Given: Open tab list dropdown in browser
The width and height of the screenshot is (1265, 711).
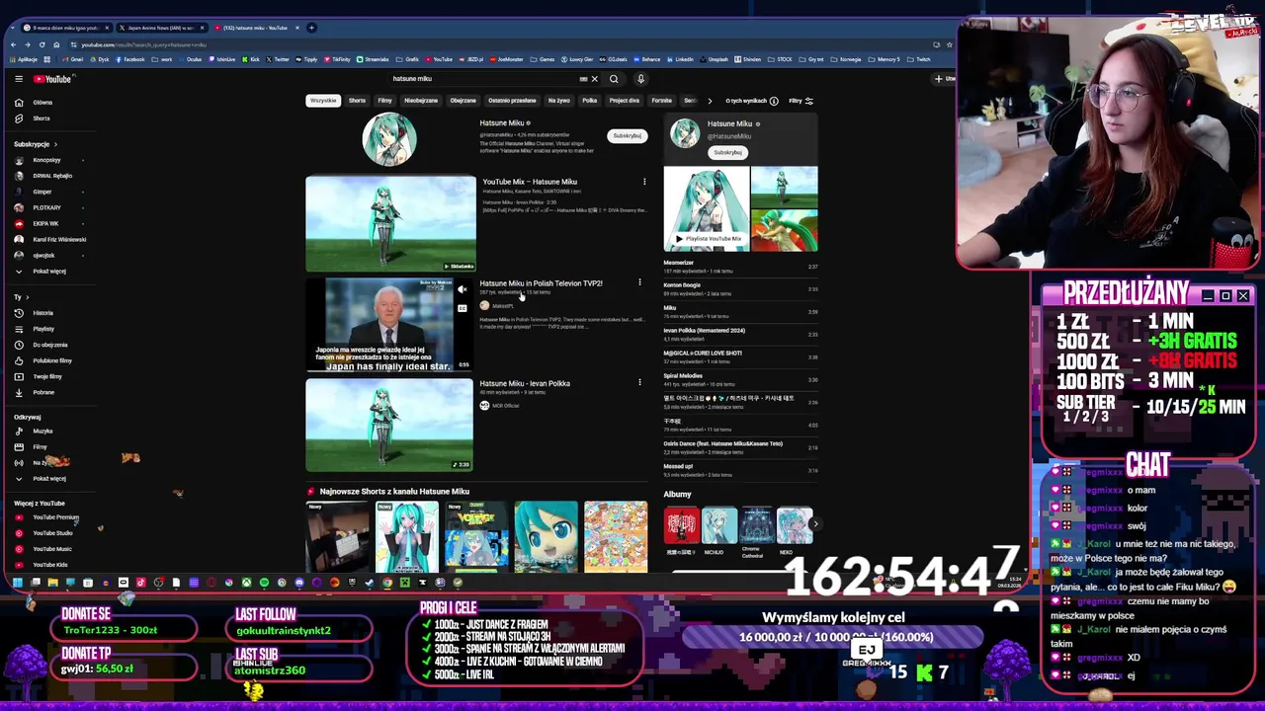Looking at the screenshot, I should [13, 28].
